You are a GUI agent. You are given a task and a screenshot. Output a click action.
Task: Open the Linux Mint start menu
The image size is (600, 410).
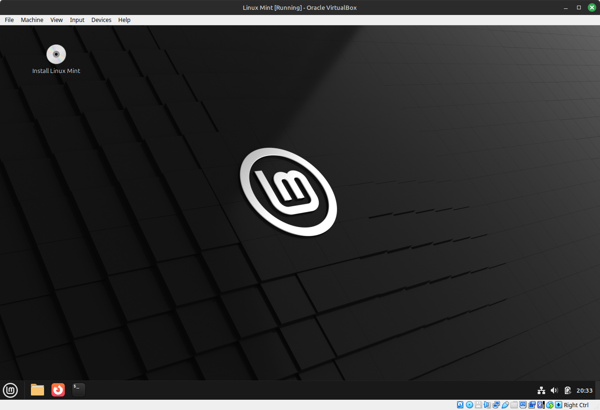[x=10, y=390]
